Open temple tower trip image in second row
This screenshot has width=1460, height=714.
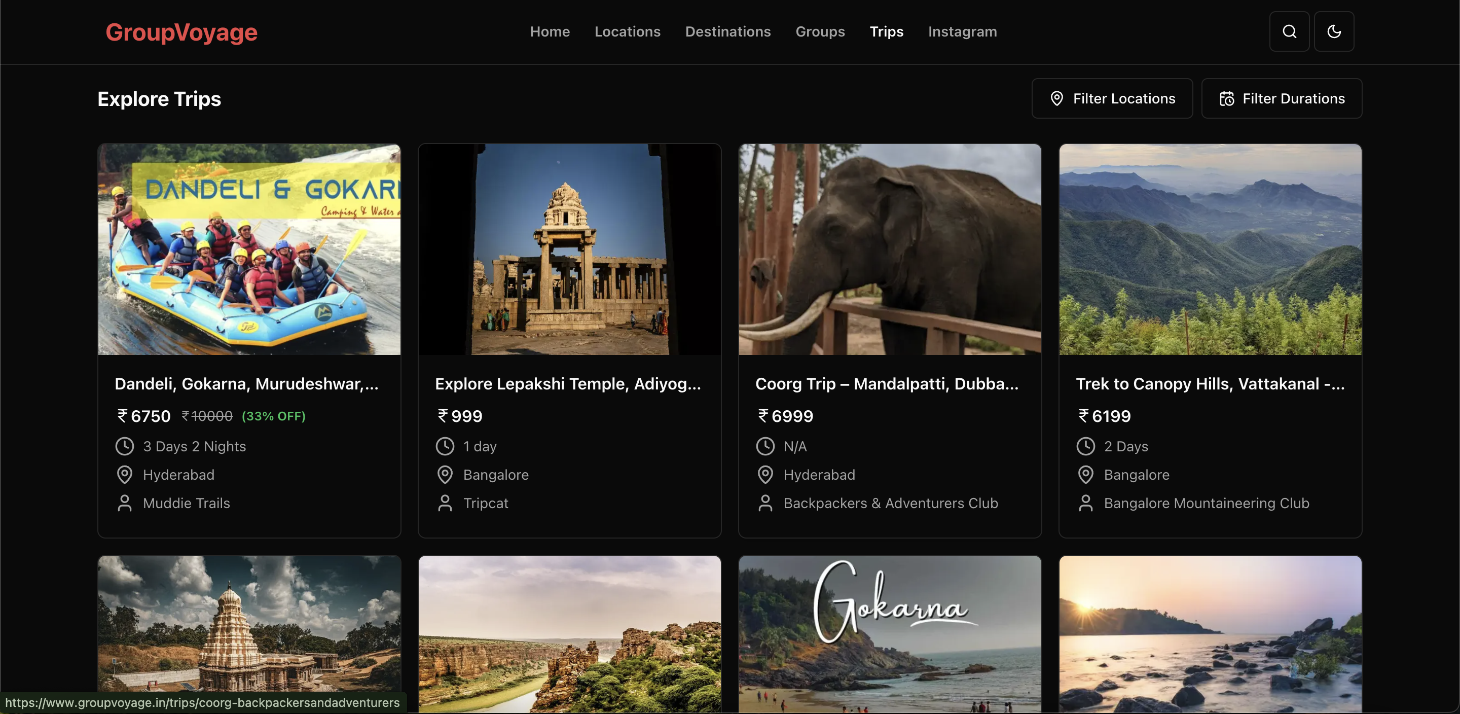249,634
